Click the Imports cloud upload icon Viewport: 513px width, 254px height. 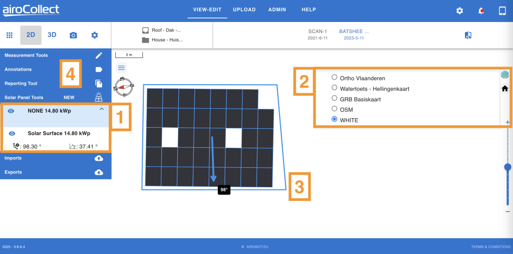(99, 158)
